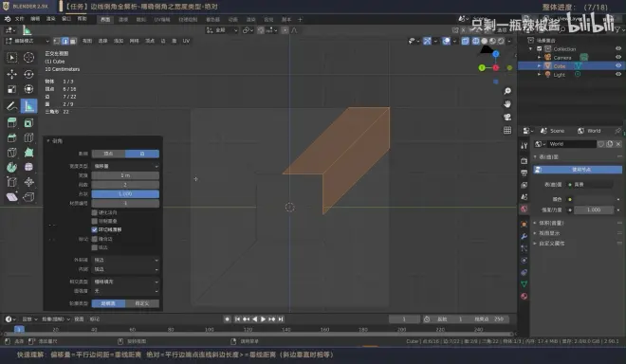Select the Custom profile type button
Viewport: 626px width, 364px height.
[x=142, y=303]
